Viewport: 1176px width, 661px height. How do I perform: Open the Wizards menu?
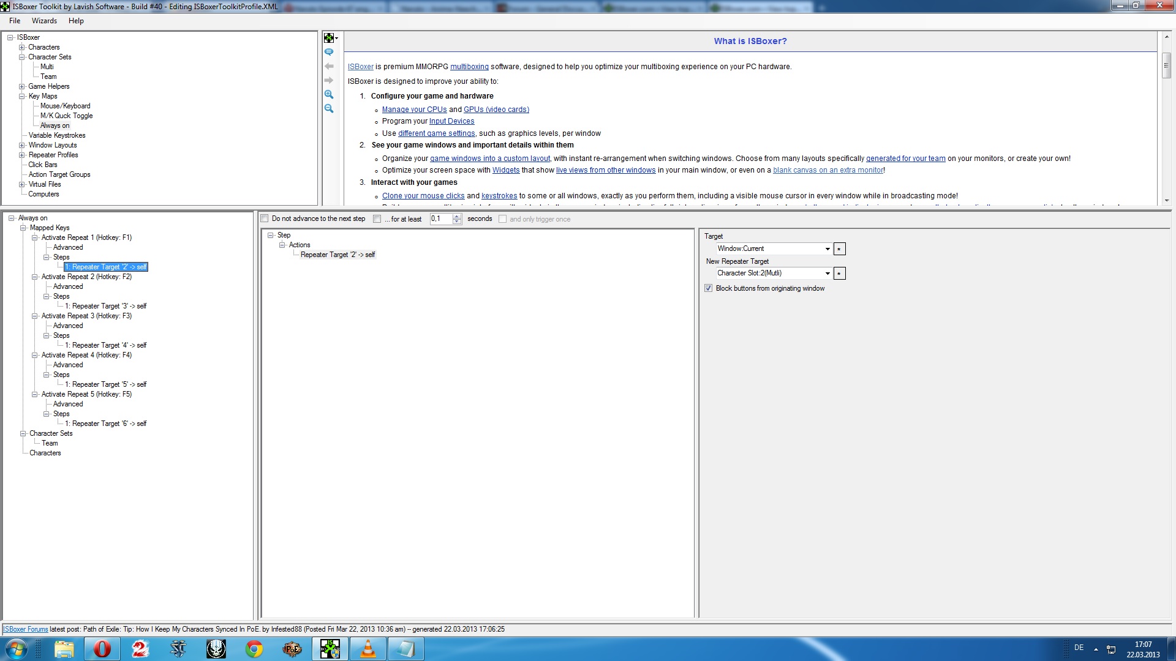pos(44,21)
